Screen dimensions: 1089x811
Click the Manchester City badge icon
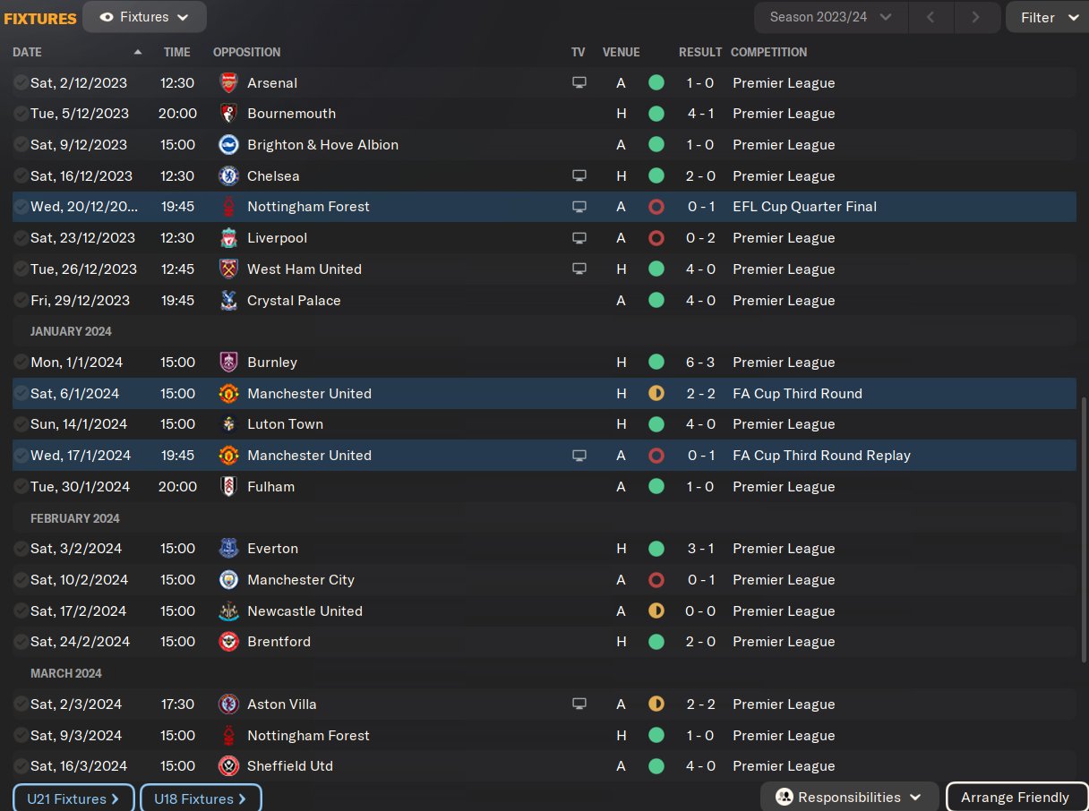(x=228, y=580)
